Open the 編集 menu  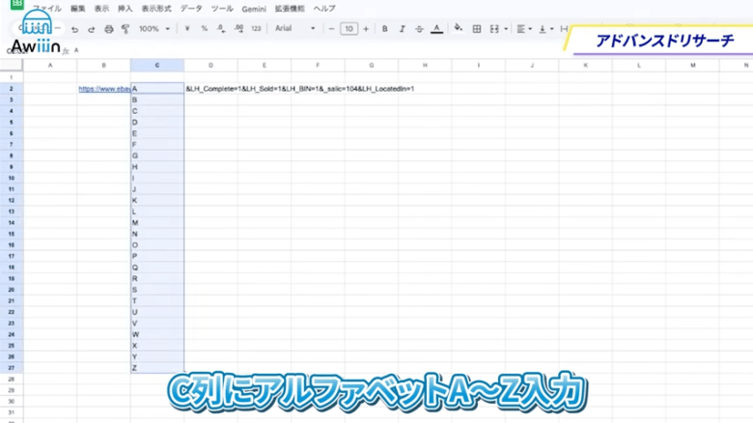point(78,9)
